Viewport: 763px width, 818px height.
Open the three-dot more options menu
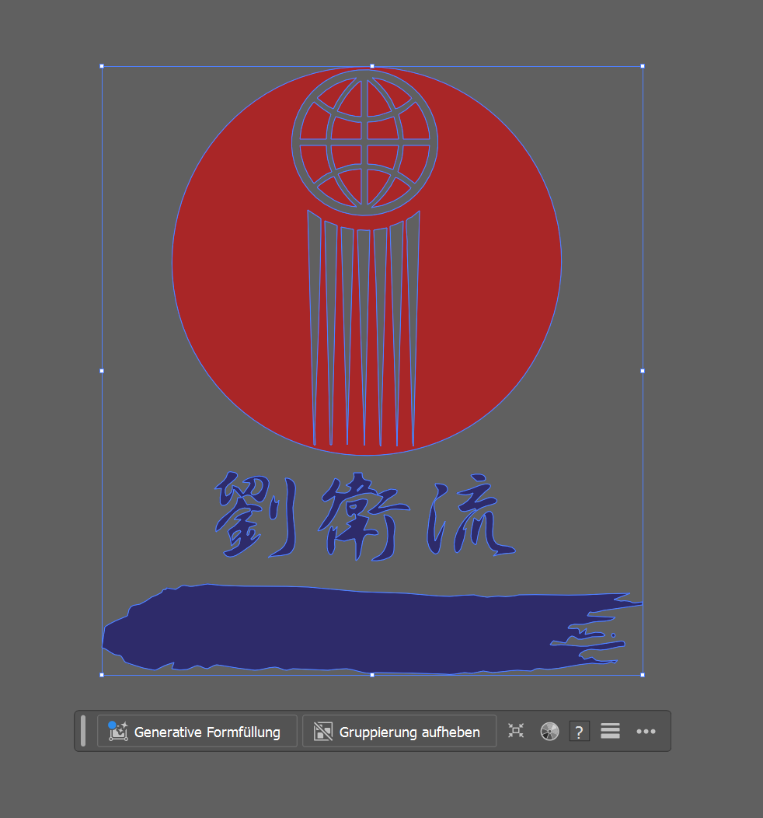tap(646, 732)
